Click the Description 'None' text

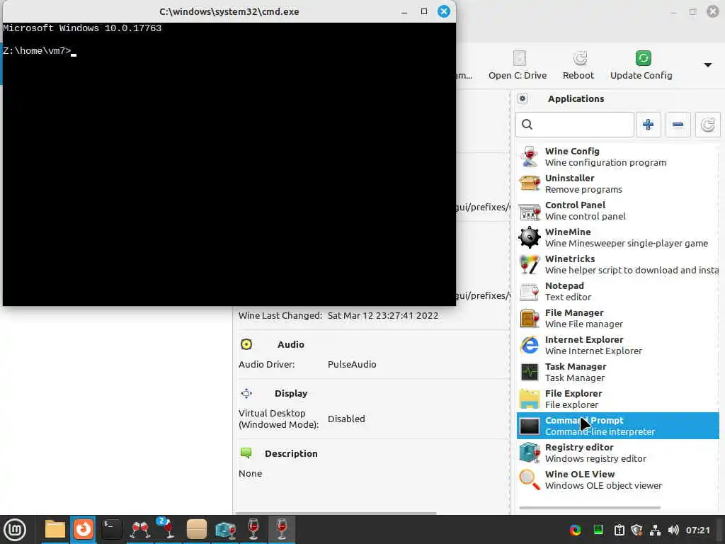point(250,474)
